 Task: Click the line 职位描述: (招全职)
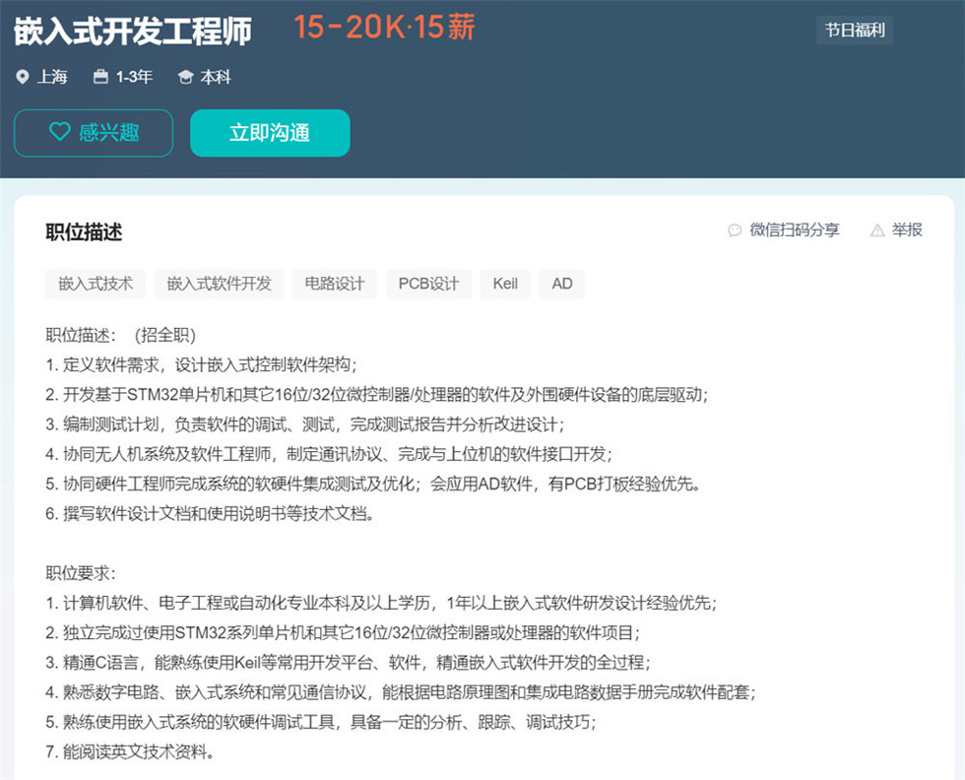(x=120, y=335)
